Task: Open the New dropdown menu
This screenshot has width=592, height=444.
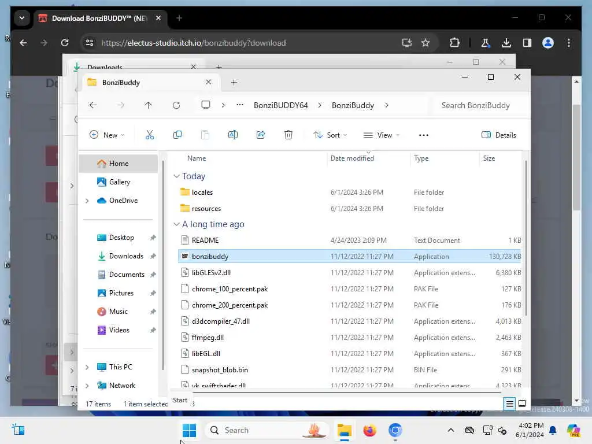Action: [106, 135]
